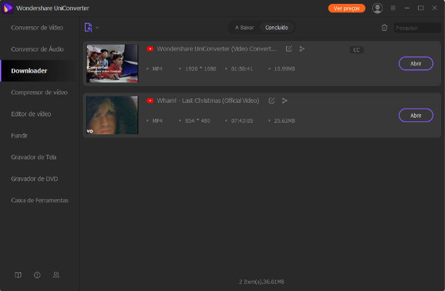Viewport: 445px width, 291px height.
Task: Click scissors trim icon for Last Christmas
Action: [285, 101]
